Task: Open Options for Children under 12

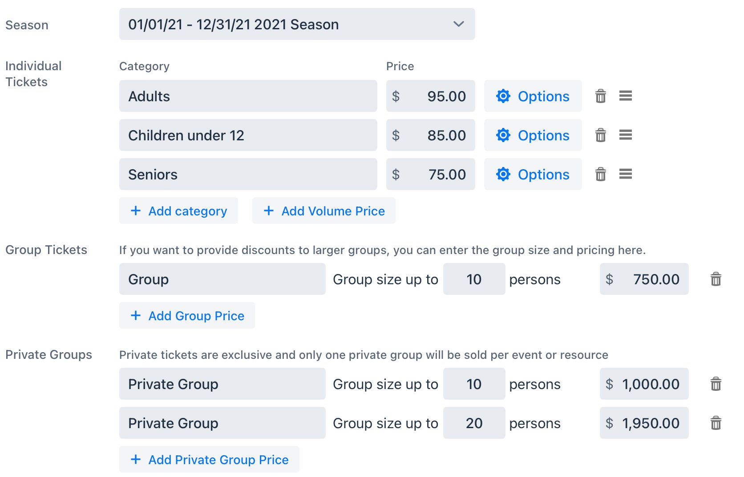Action: click(x=533, y=135)
